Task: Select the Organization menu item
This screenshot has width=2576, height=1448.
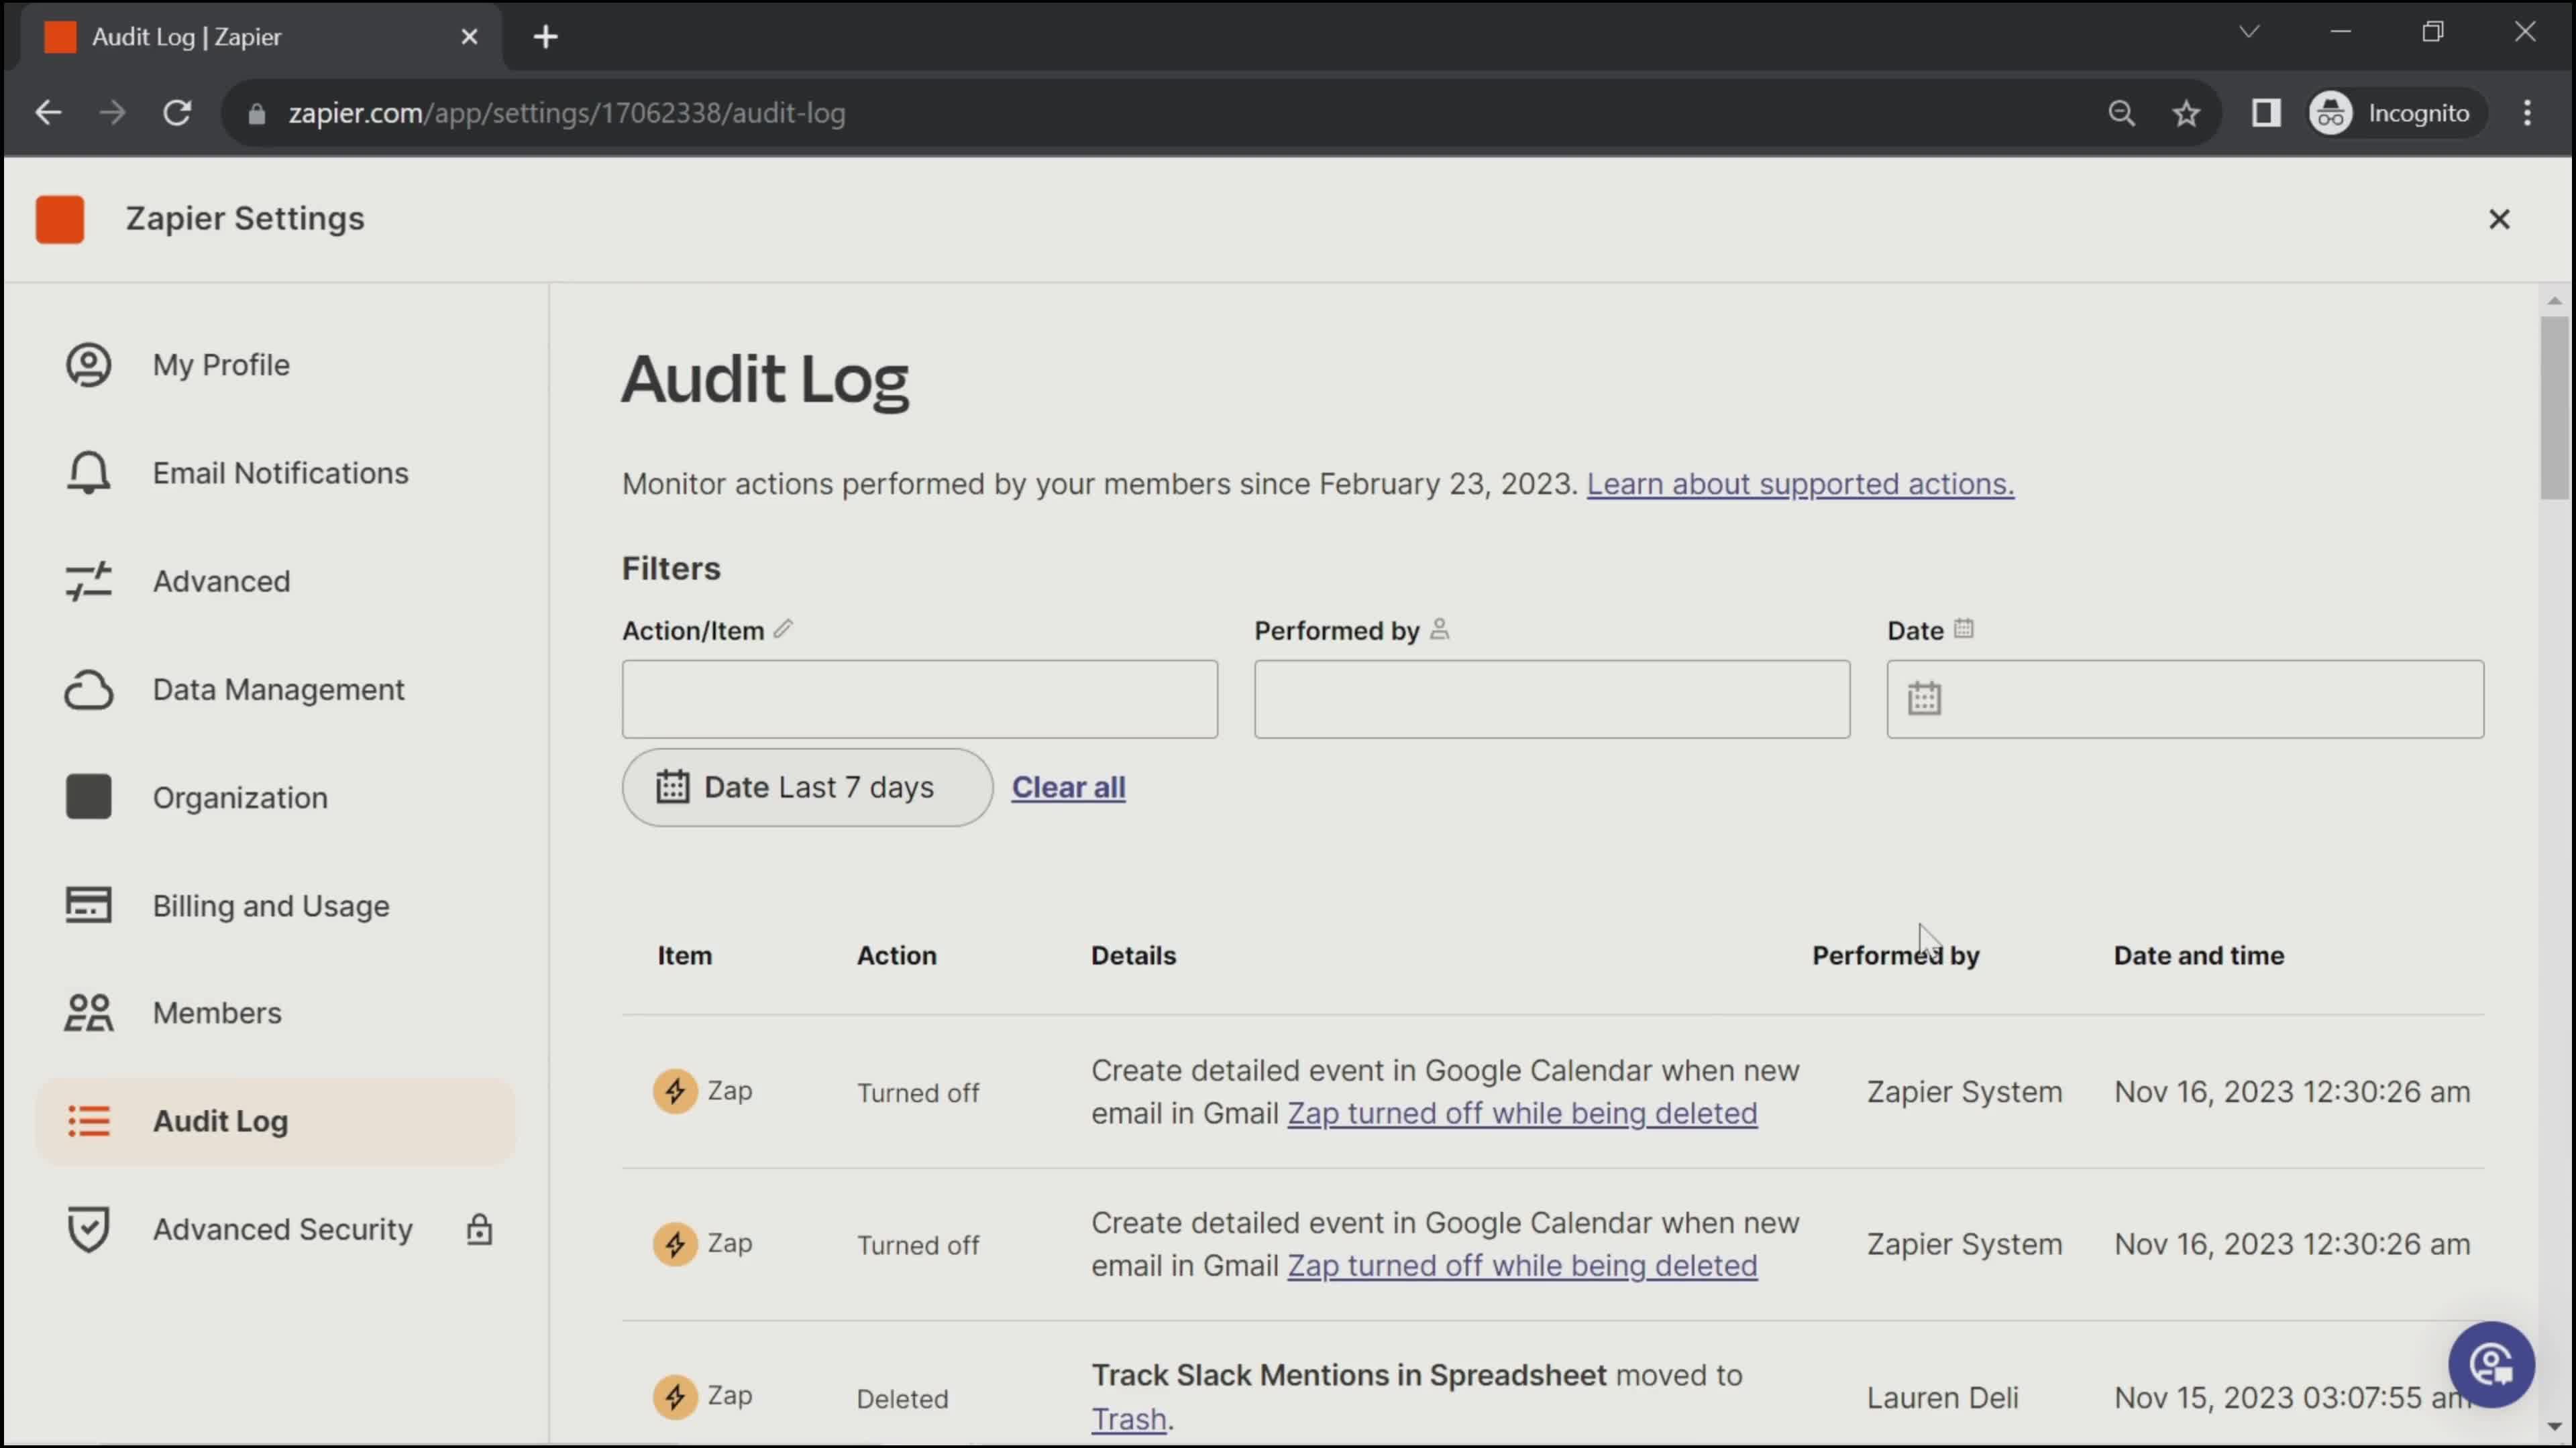Action: [x=241, y=797]
